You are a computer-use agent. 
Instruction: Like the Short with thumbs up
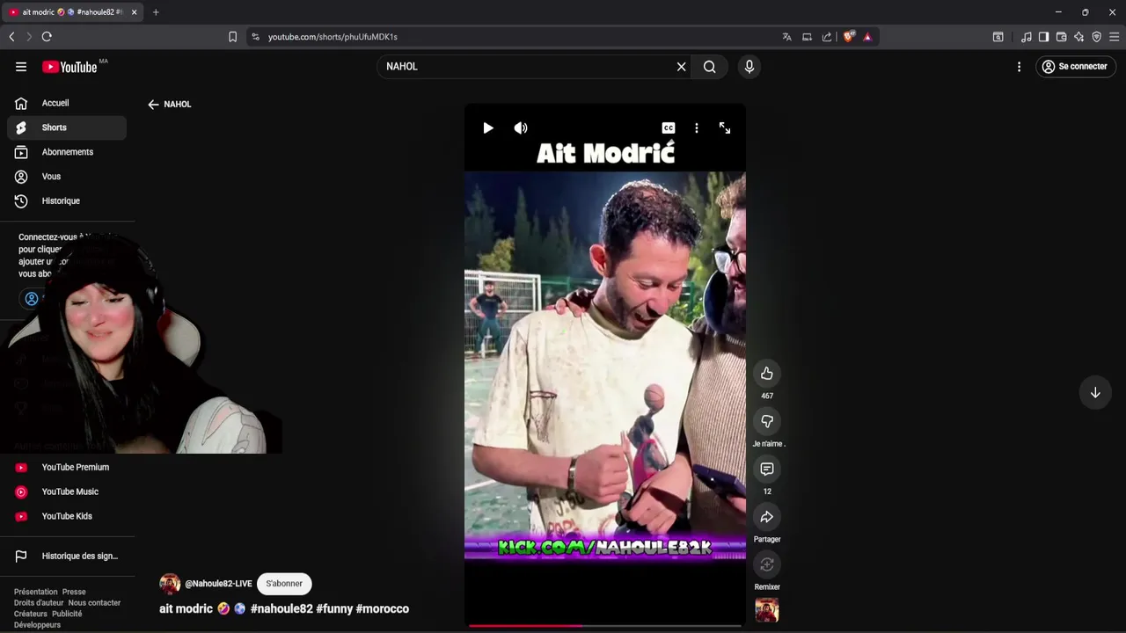[x=767, y=374]
